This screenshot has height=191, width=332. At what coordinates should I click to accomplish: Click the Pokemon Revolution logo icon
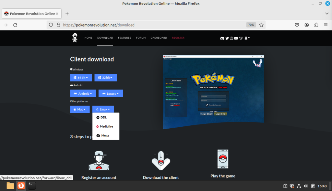[x=75, y=38]
